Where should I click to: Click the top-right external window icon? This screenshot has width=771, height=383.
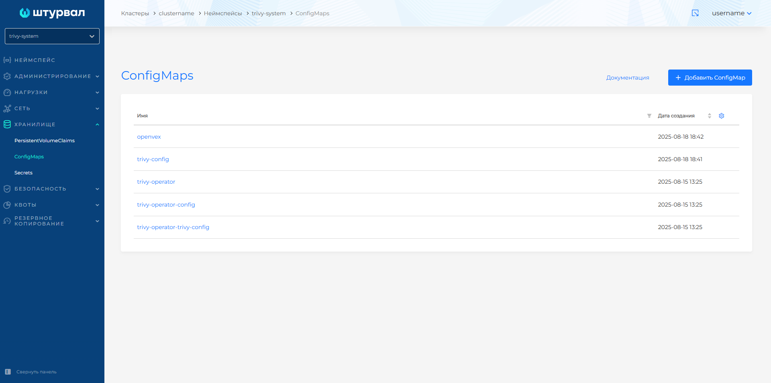click(x=695, y=13)
